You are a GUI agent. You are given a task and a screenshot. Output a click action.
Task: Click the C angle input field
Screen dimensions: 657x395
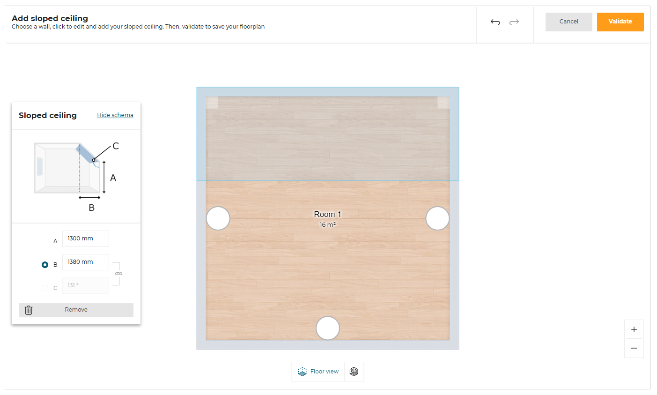(x=85, y=285)
